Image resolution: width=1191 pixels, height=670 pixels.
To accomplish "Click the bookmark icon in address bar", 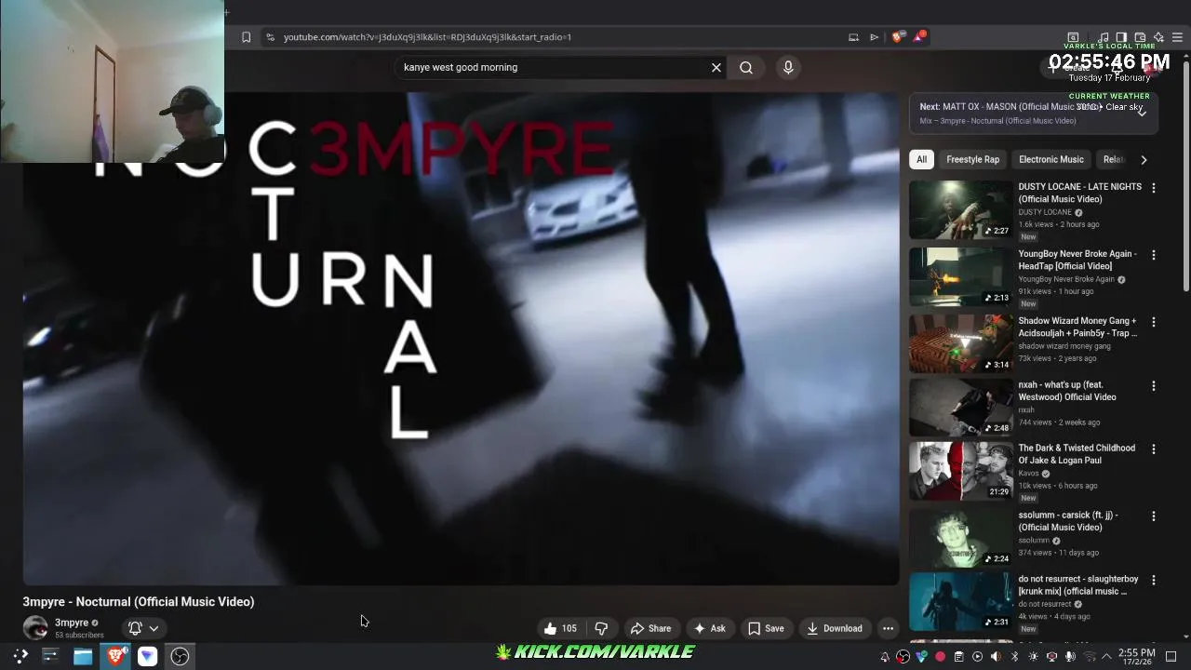I will click(x=246, y=37).
